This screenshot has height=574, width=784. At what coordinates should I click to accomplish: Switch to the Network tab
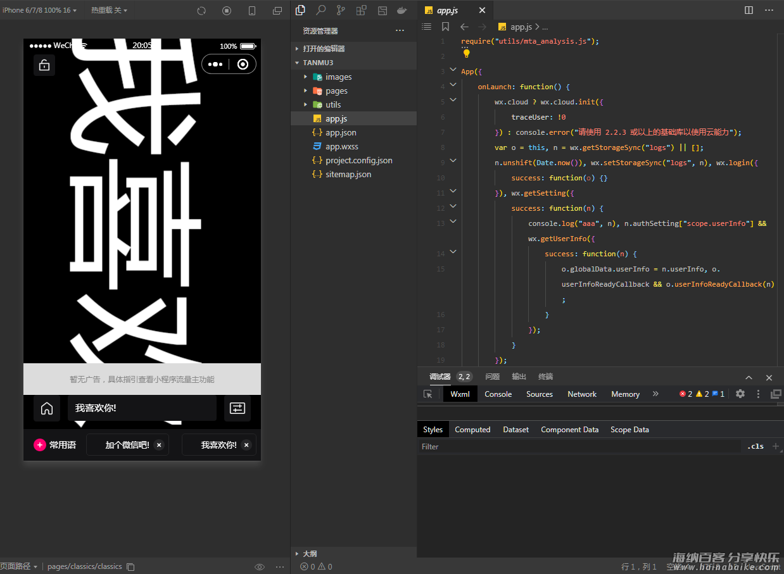pos(582,394)
